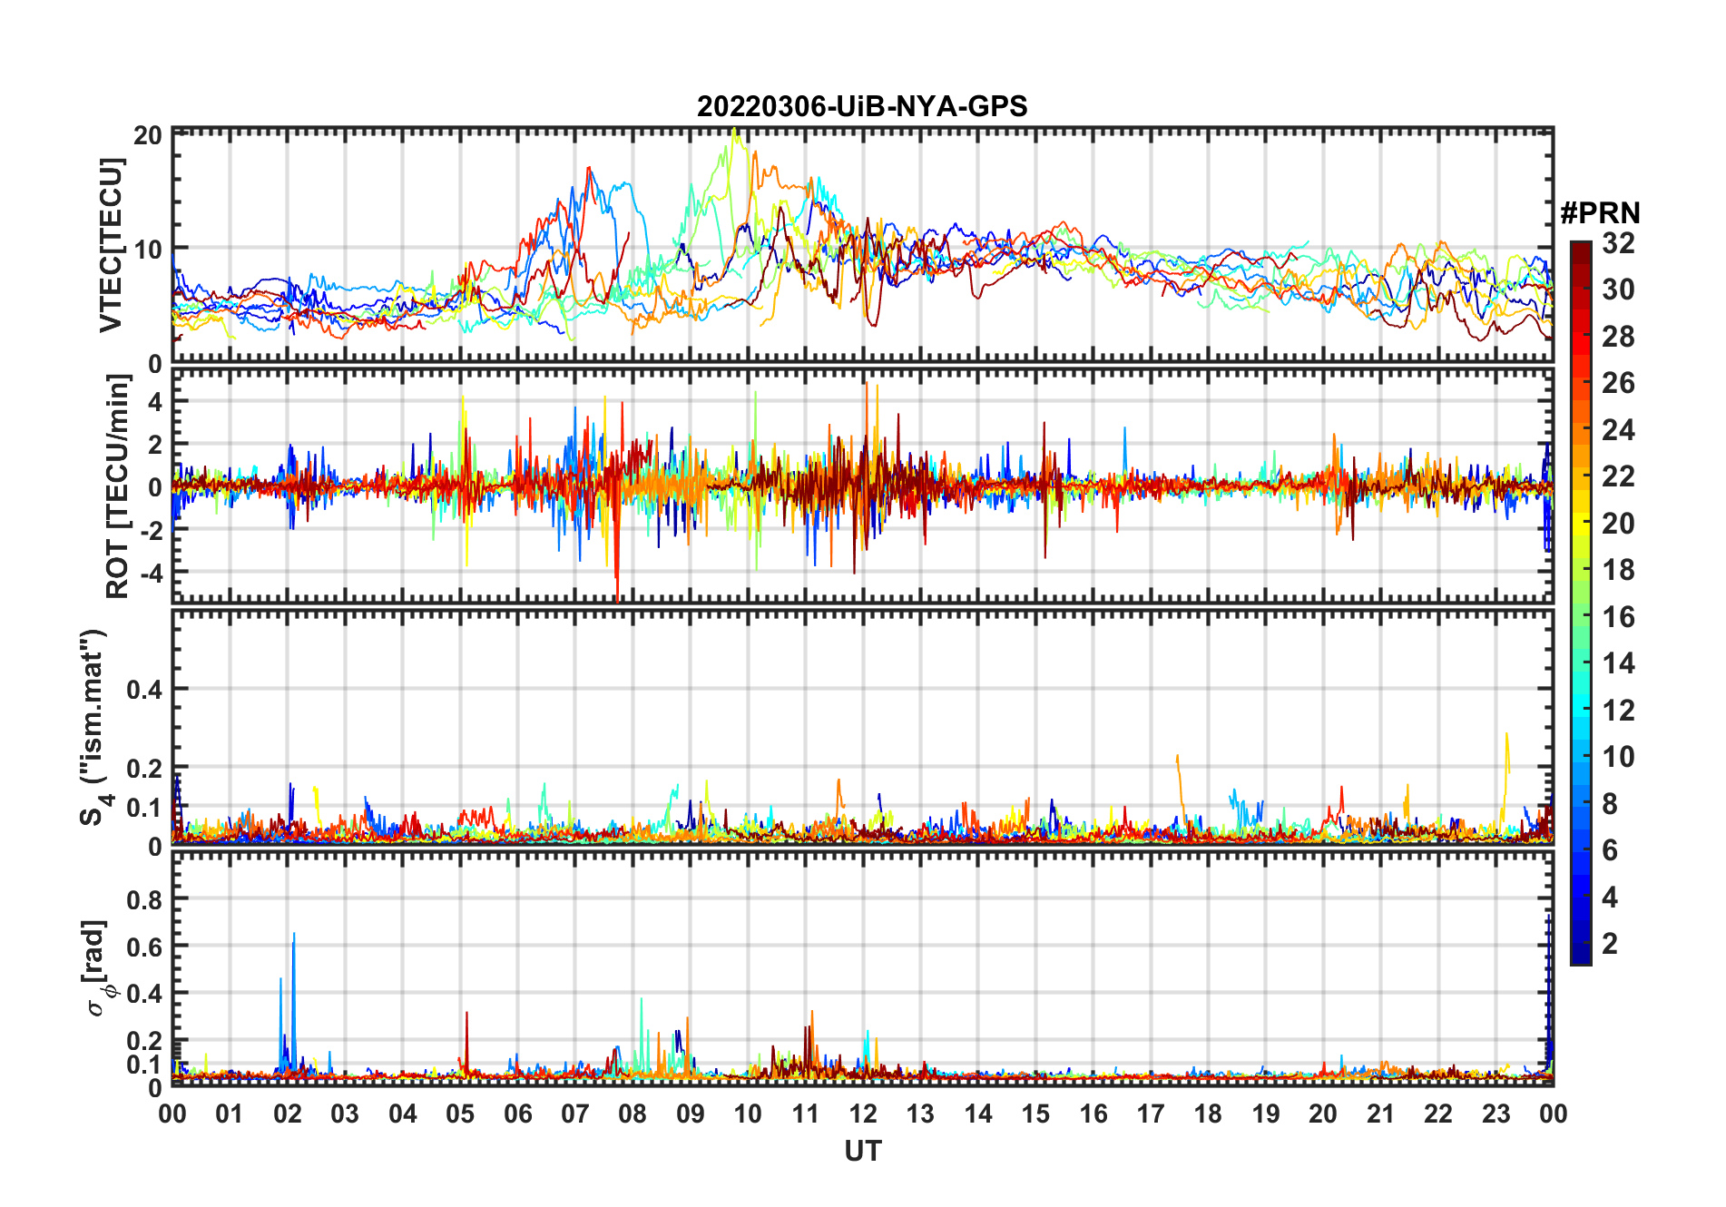Viewport: 1726px width, 1207px height.
Task: Click the colorbar tick label 6
Action: (1610, 850)
